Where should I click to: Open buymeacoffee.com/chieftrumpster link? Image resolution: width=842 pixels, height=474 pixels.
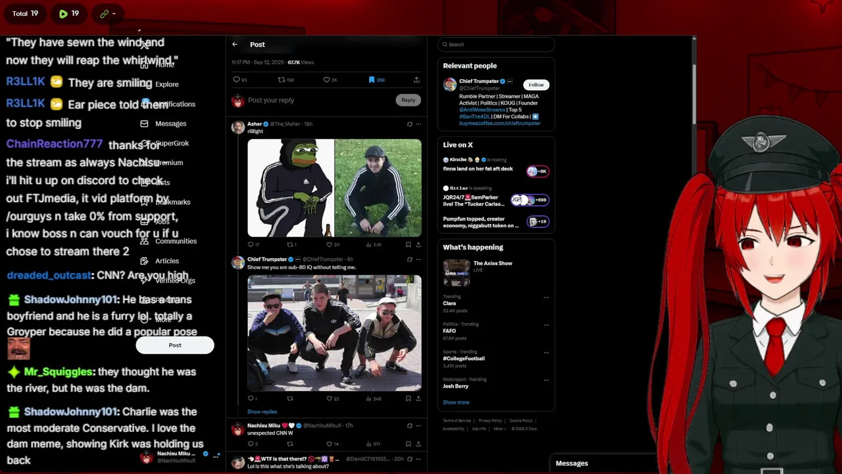[500, 123]
